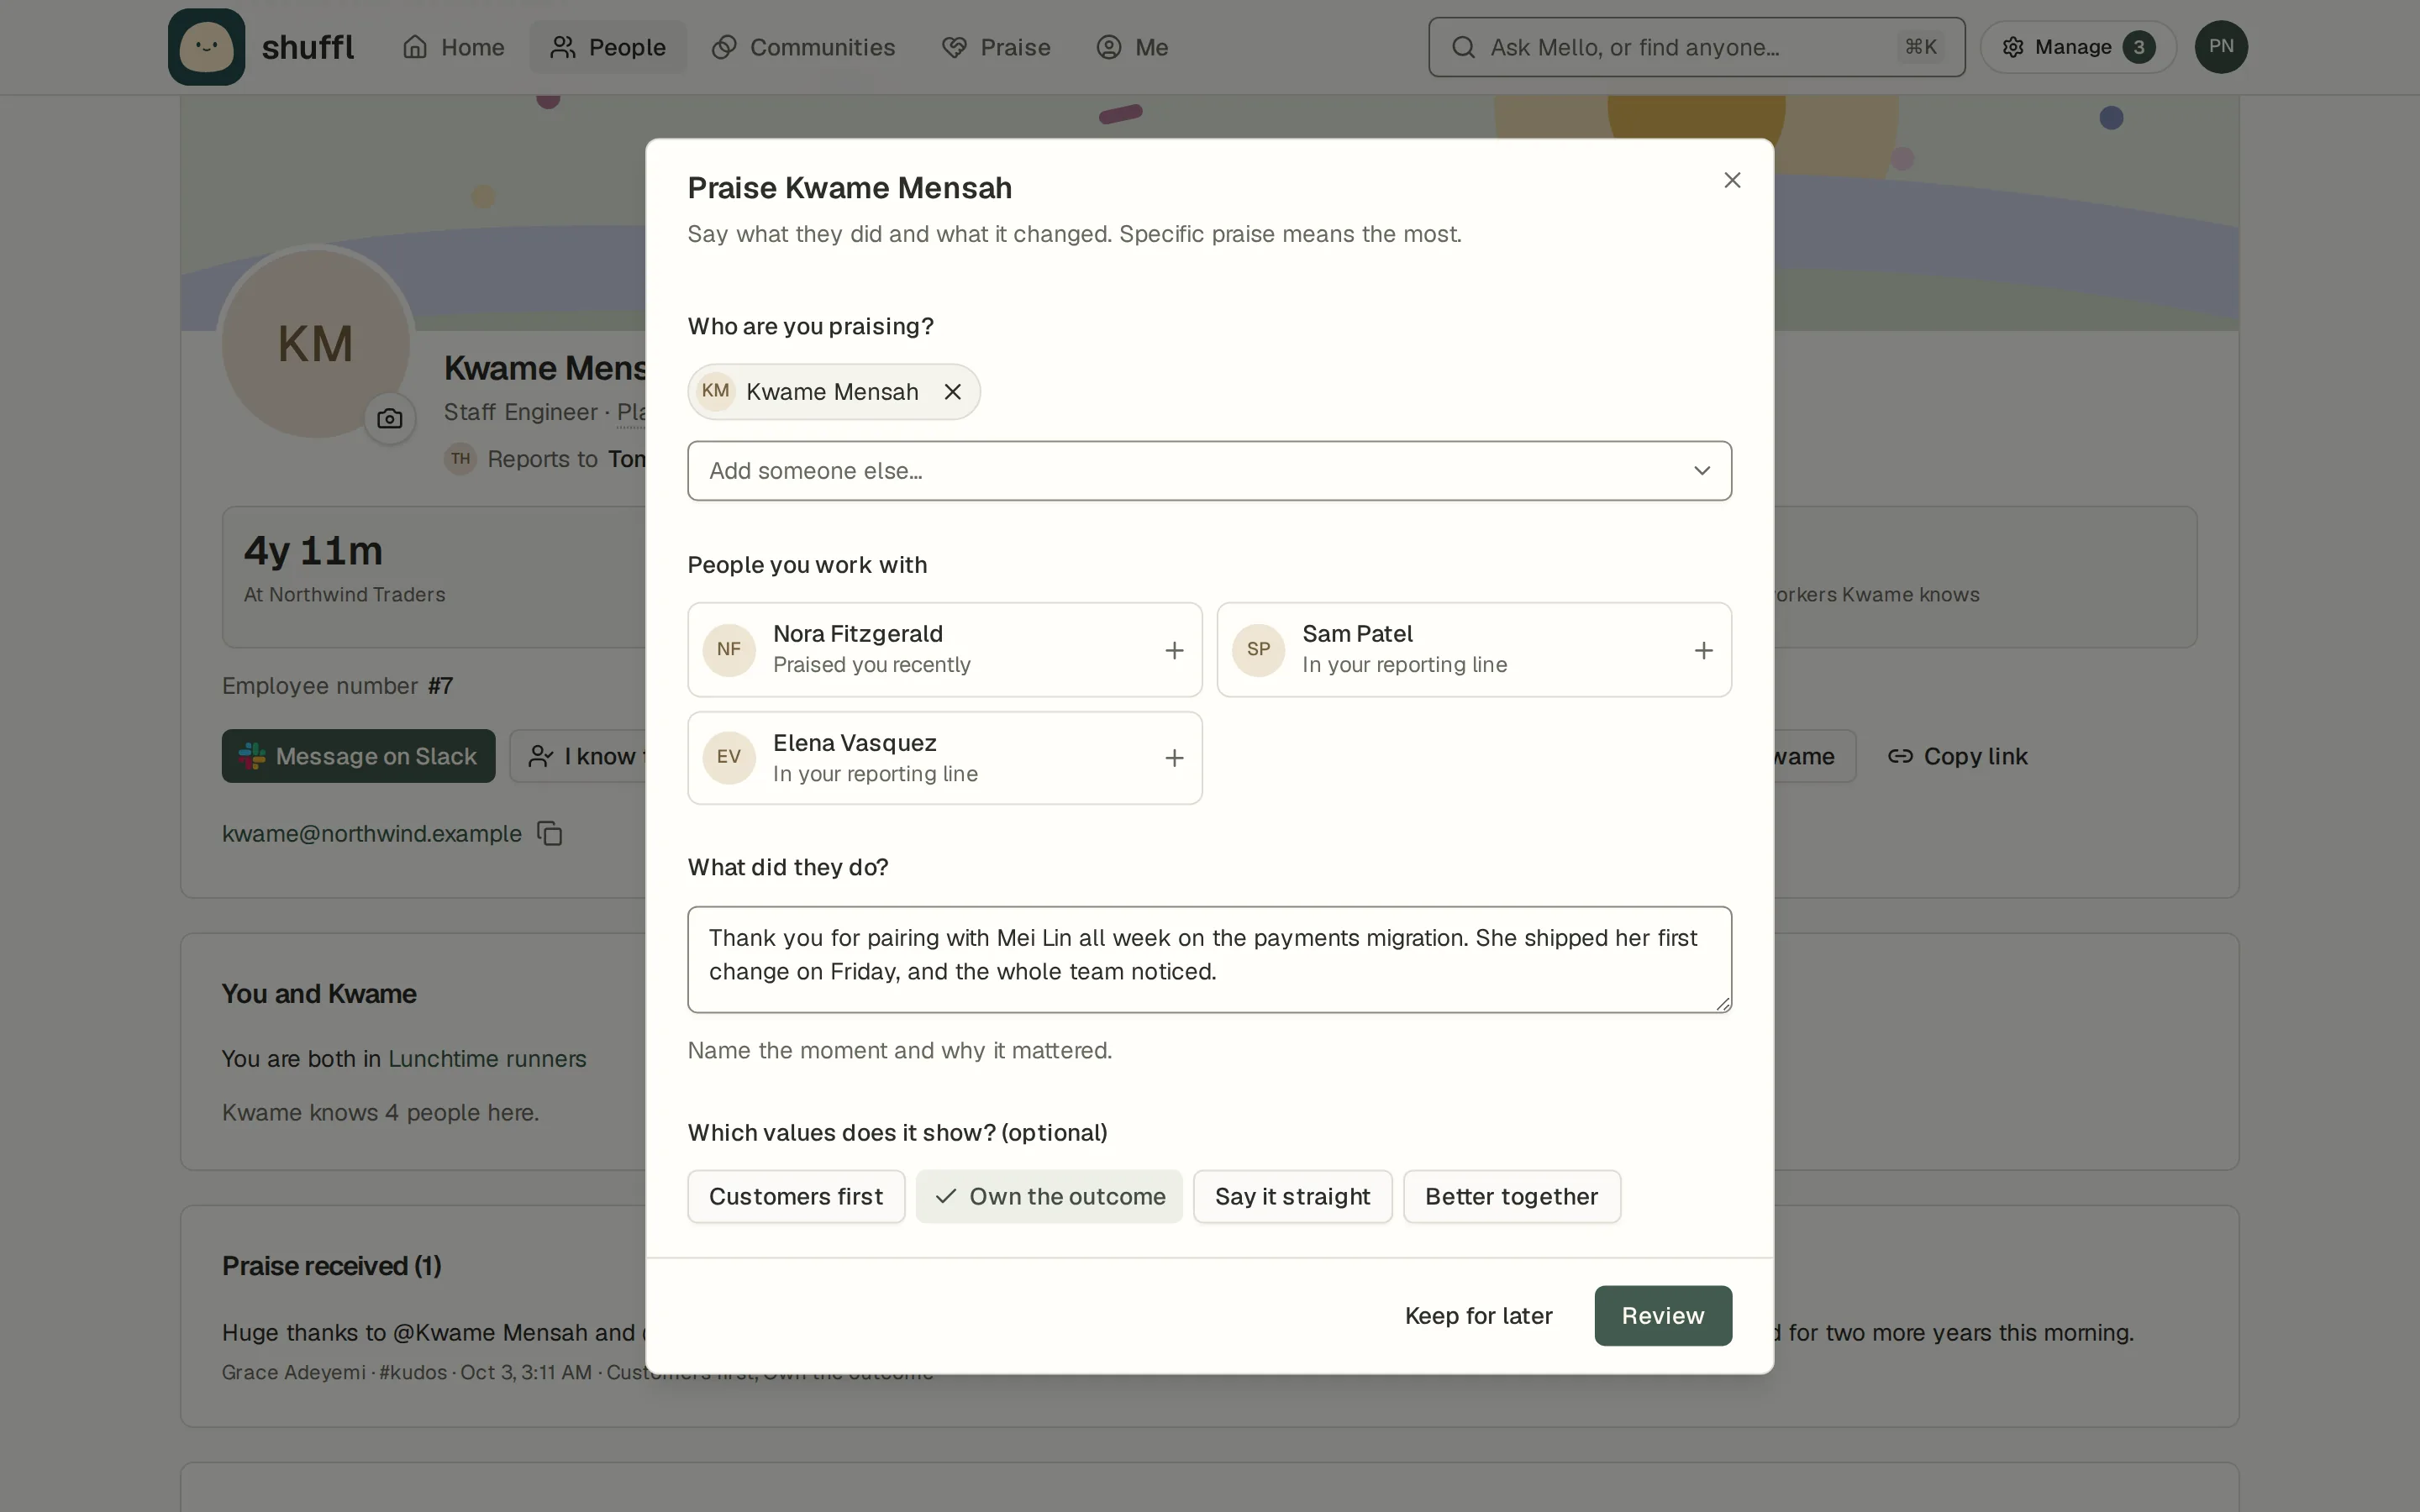Open kwame@northwind.example email link
This screenshot has width=2420, height=1512.
pos(371,833)
